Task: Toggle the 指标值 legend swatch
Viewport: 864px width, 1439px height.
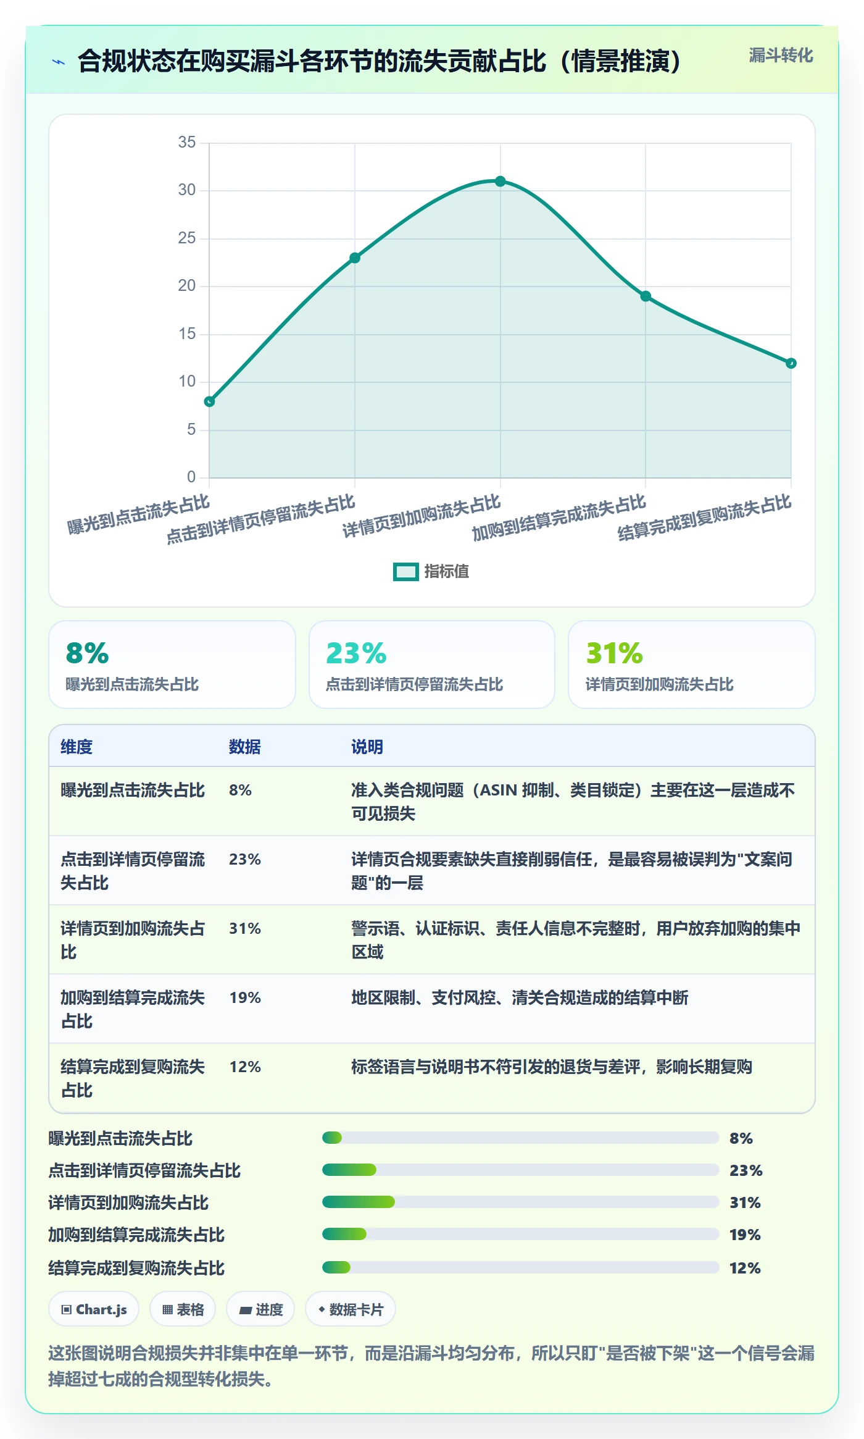Action: [406, 572]
